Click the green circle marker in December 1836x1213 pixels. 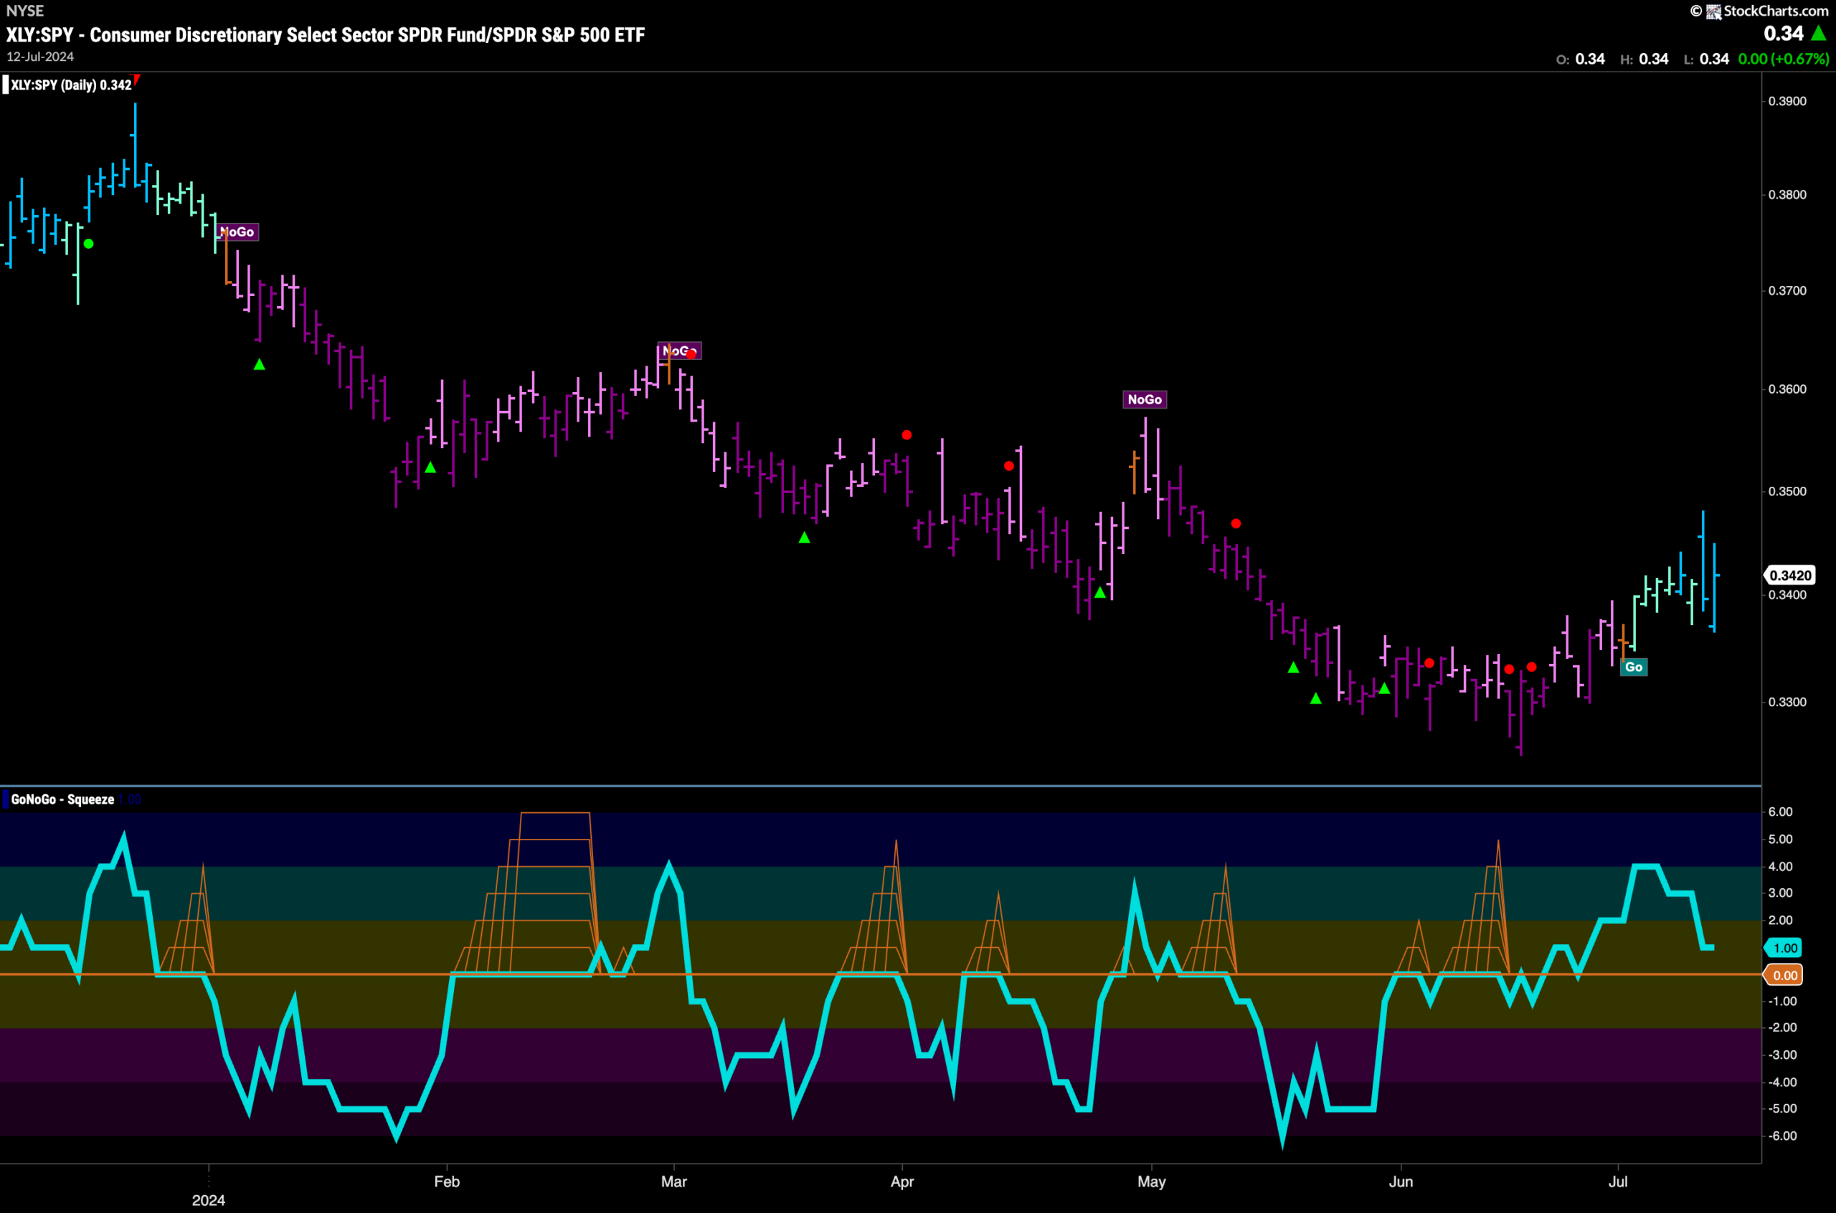tap(89, 244)
